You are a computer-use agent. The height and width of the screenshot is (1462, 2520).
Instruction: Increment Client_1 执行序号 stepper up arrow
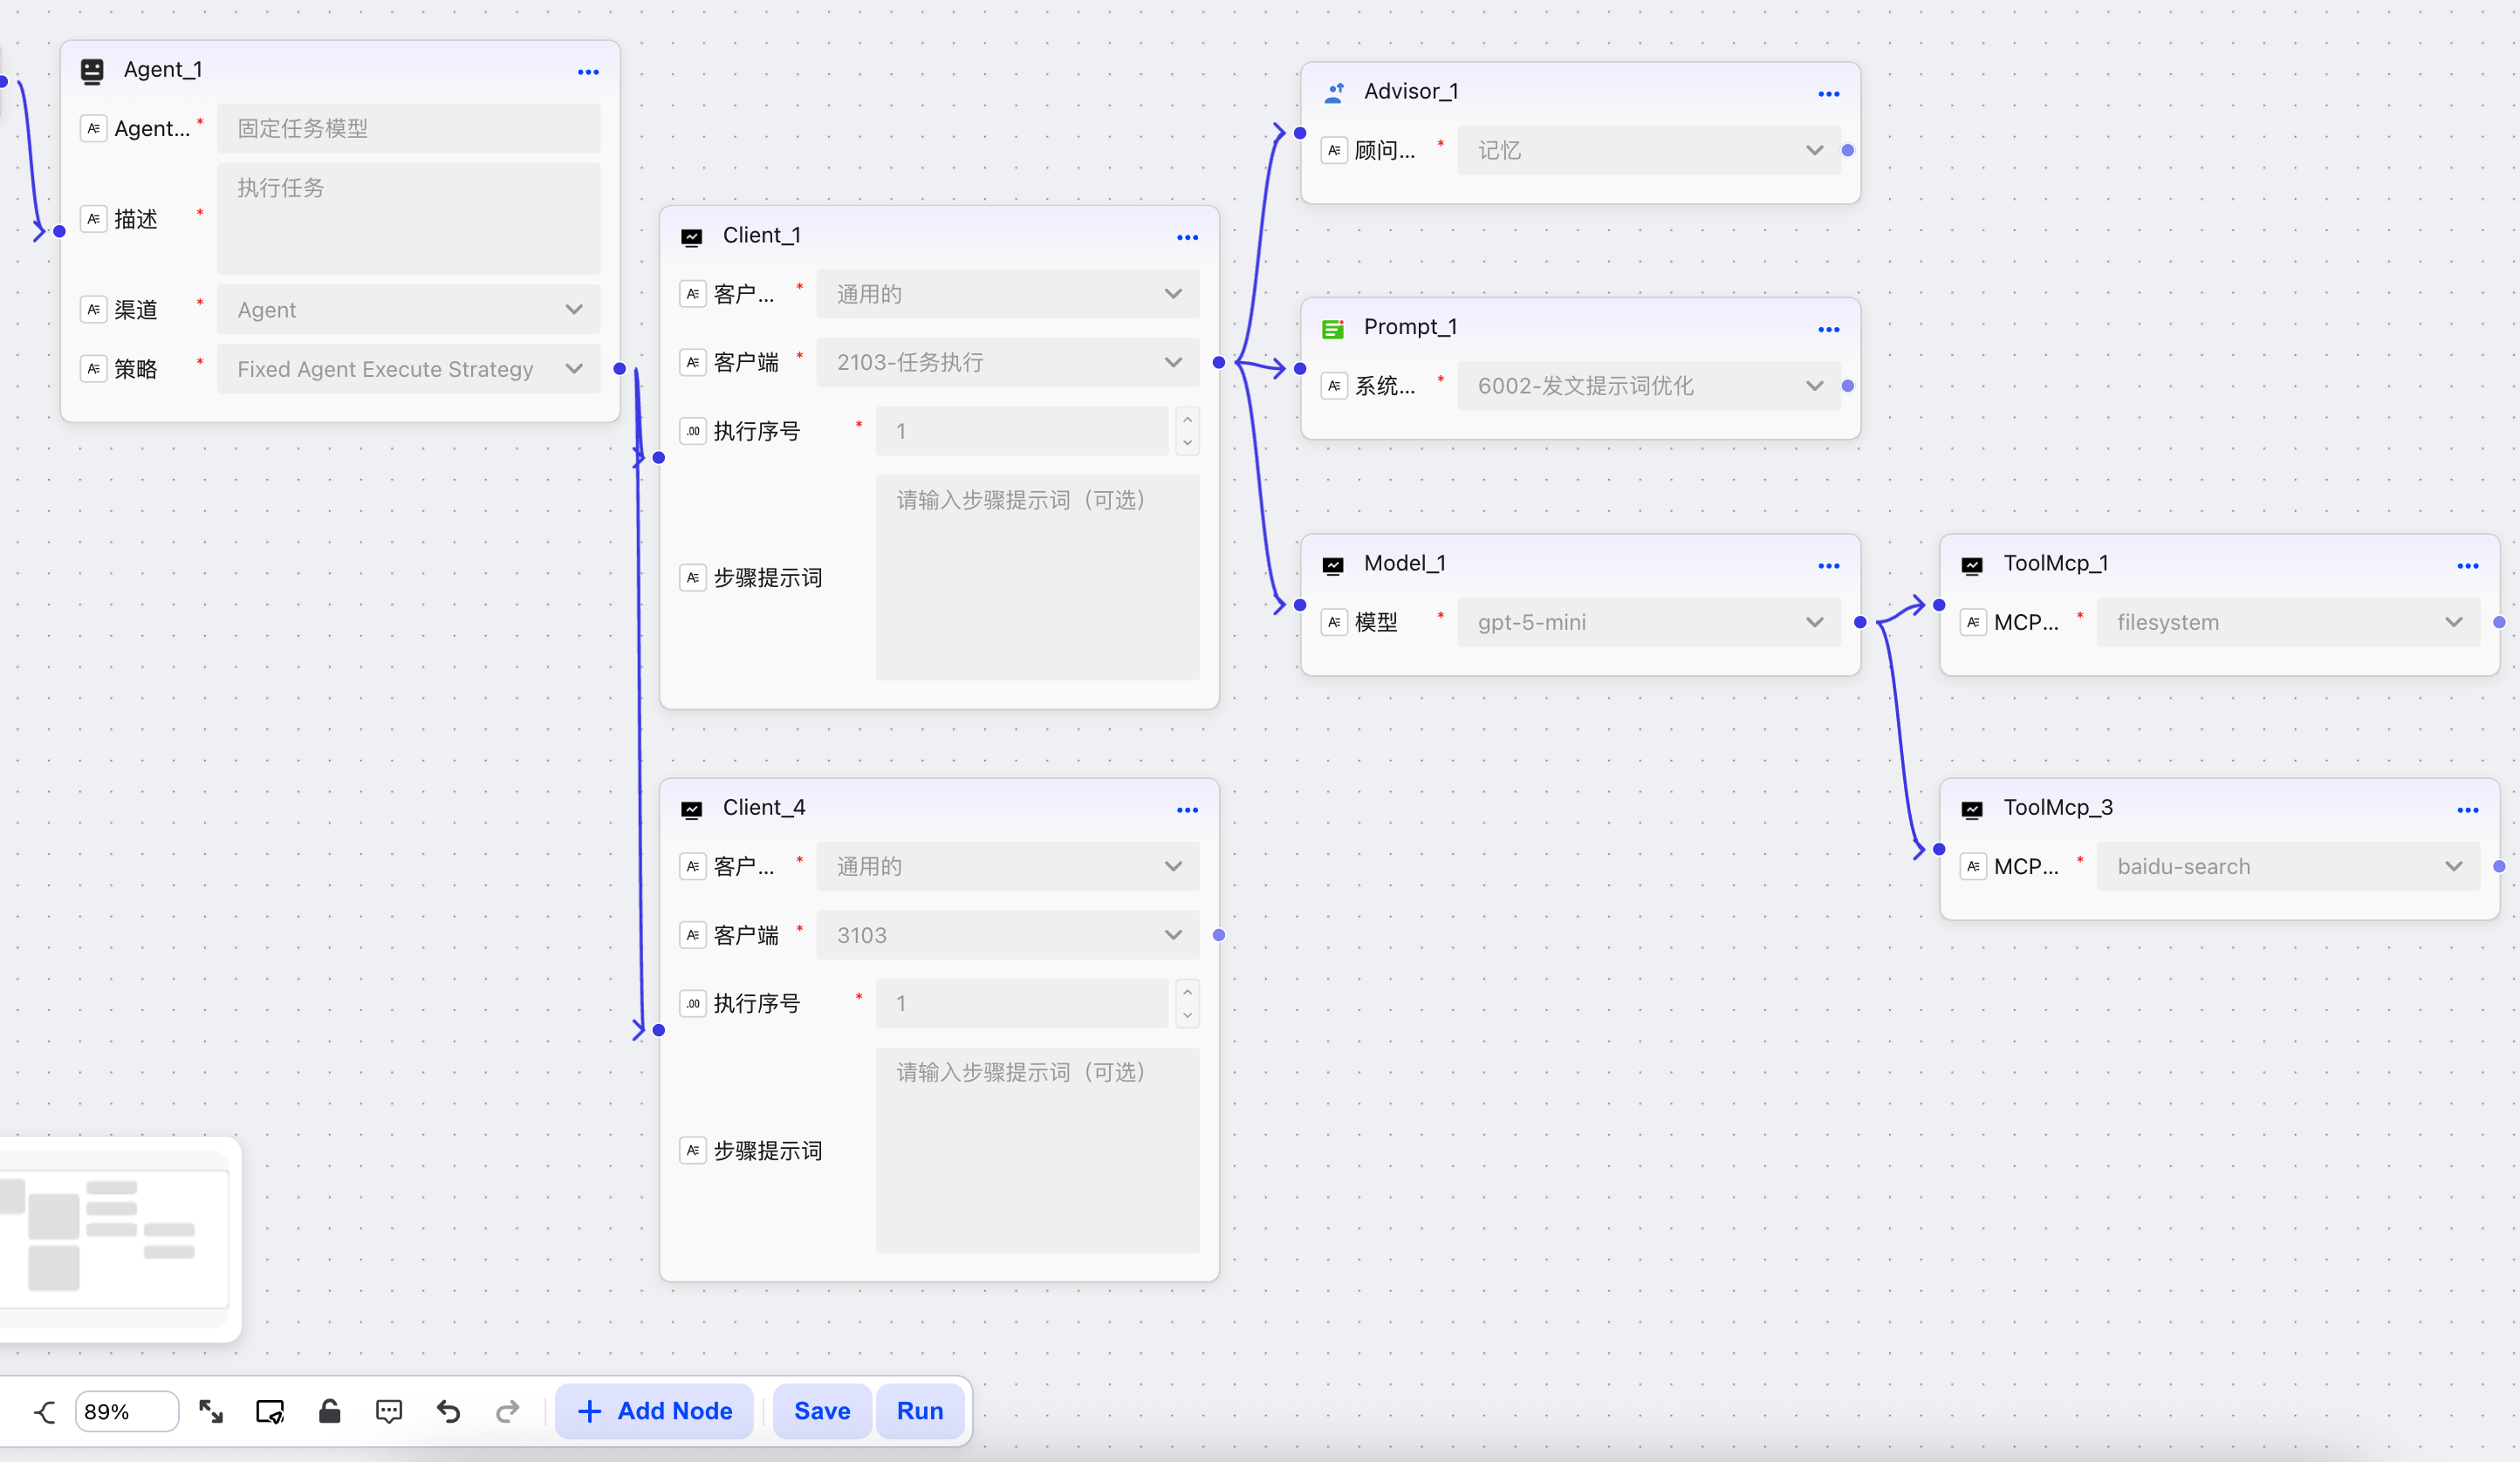coord(1187,420)
